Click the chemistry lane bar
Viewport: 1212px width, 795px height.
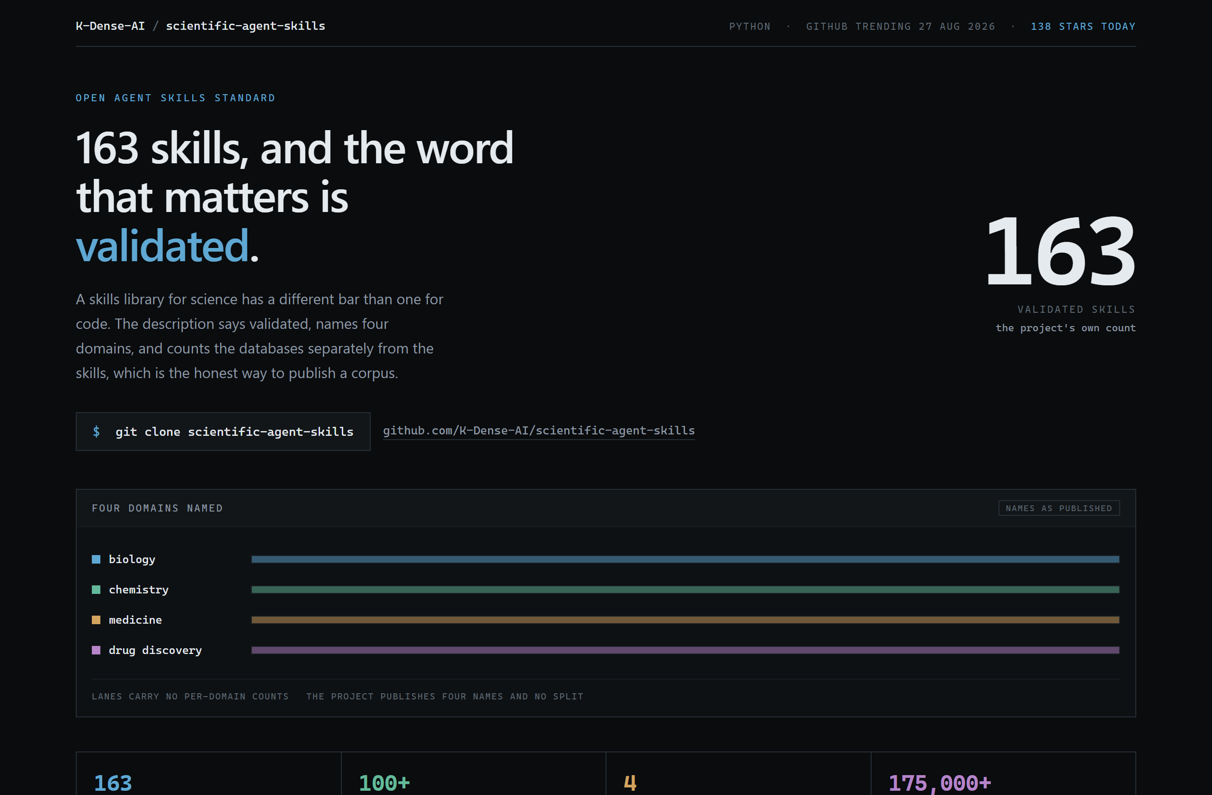coord(686,589)
